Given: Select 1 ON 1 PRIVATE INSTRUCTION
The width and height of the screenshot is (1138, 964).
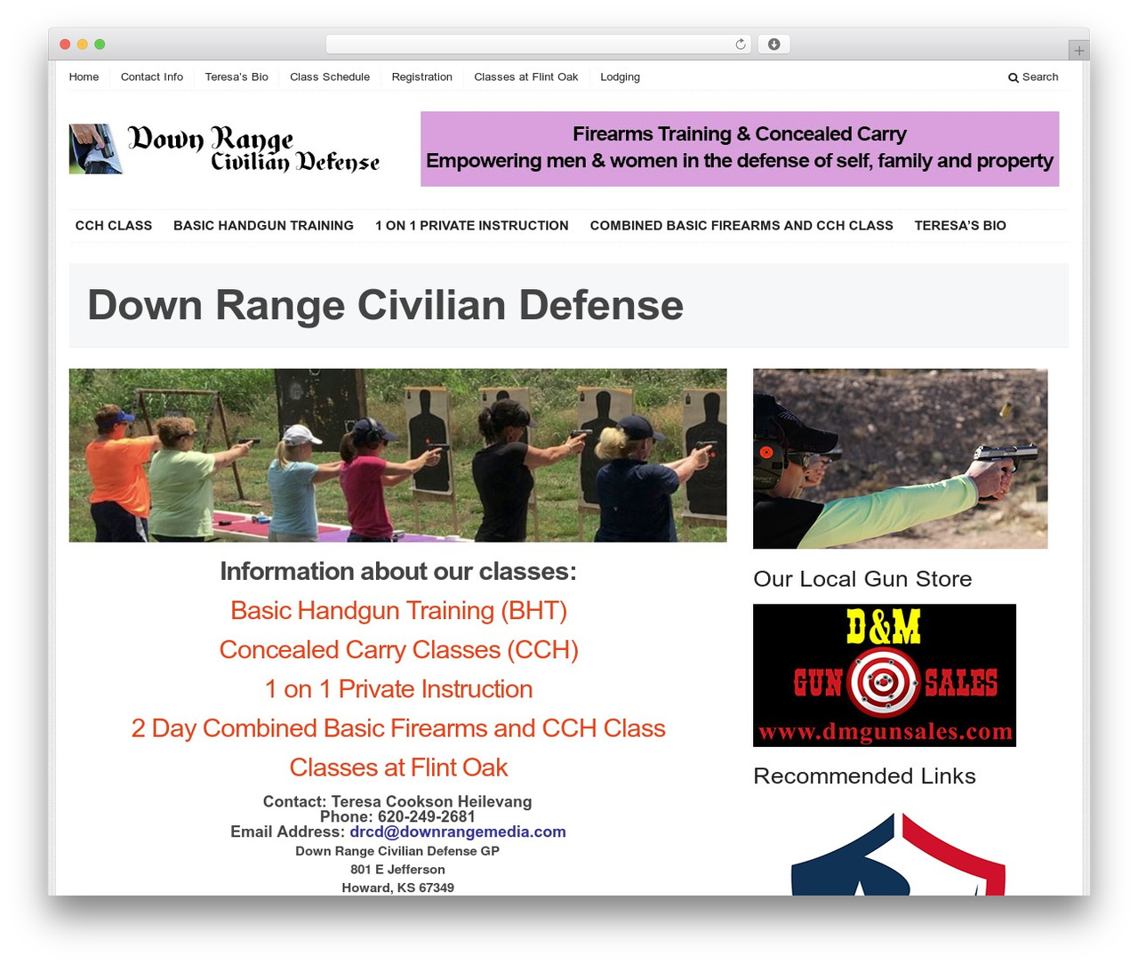Looking at the screenshot, I should pyautogui.click(x=472, y=226).
